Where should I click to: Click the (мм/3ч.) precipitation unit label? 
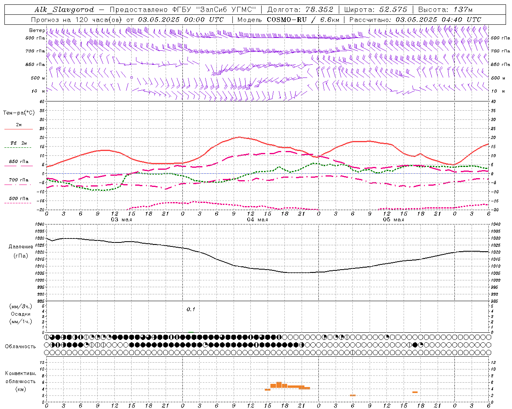(x=21, y=306)
